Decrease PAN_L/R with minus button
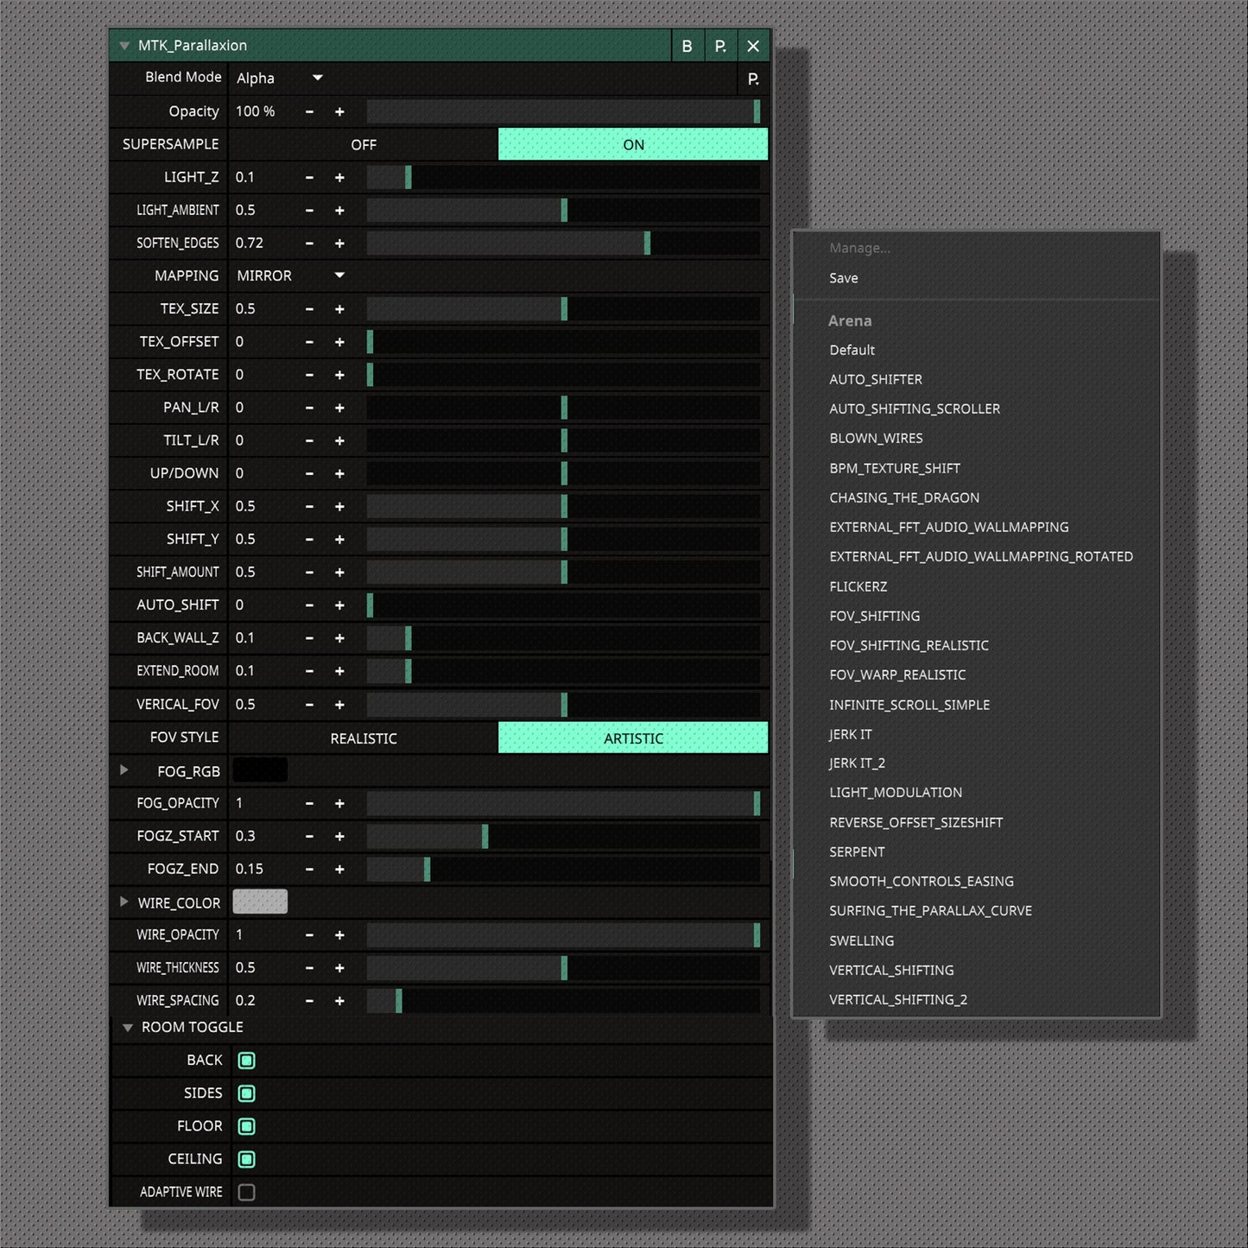The height and width of the screenshot is (1248, 1248). coord(309,408)
